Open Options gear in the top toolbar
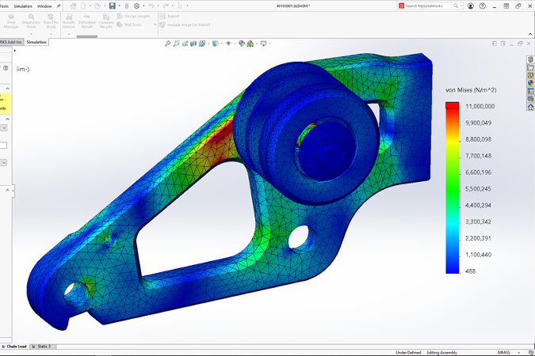Image resolution: width=535 pixels, height=356 pixels. coord(137,6)
